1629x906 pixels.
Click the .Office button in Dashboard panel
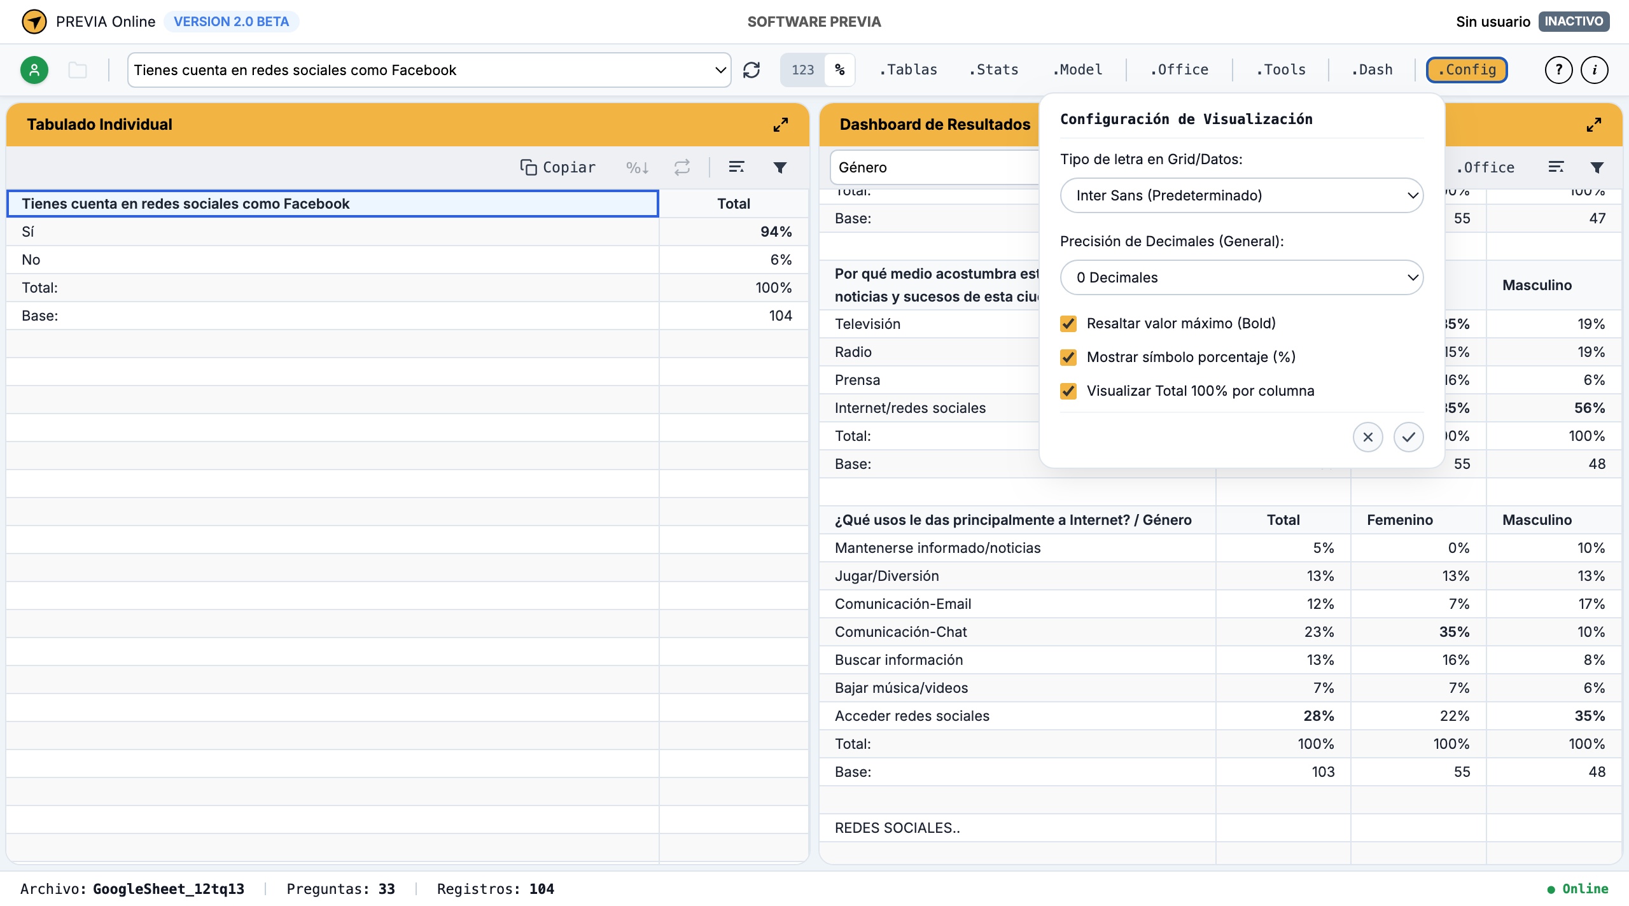1485,167
